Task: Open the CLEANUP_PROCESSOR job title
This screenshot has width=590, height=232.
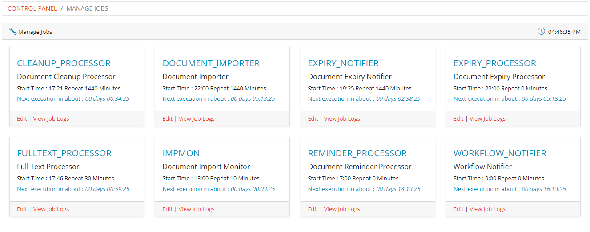Action: (64, 63)
